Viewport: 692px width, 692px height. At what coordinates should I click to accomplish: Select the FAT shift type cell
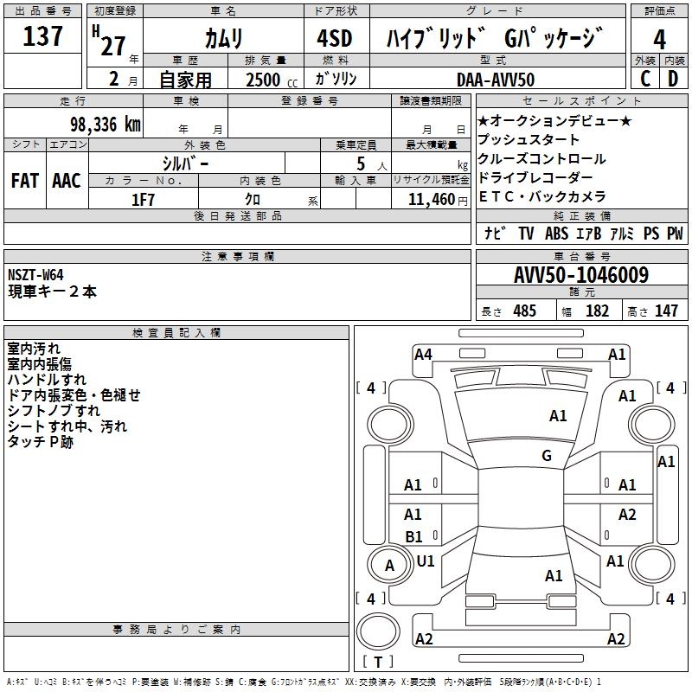[25, 181]
